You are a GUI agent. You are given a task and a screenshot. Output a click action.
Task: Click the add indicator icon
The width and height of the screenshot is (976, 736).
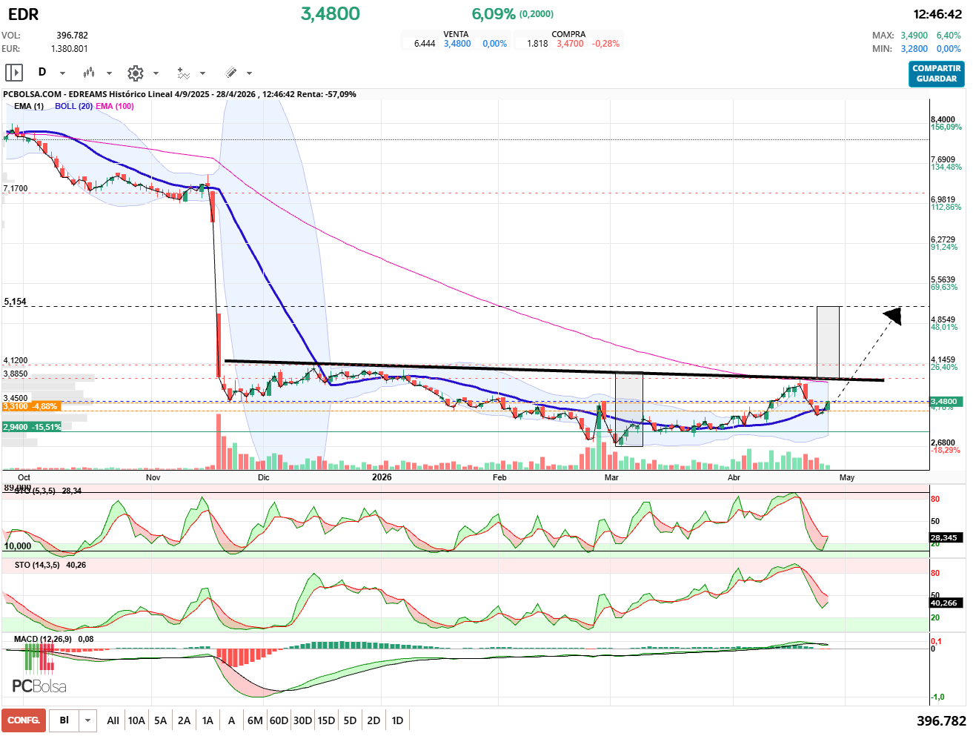(183, 73)
